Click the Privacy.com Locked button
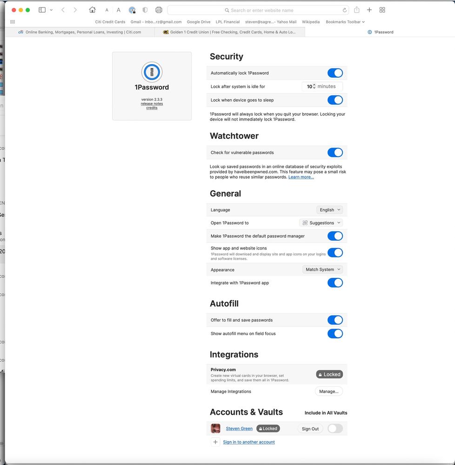The width and height of the screenshot is (455, 465). 329,374
